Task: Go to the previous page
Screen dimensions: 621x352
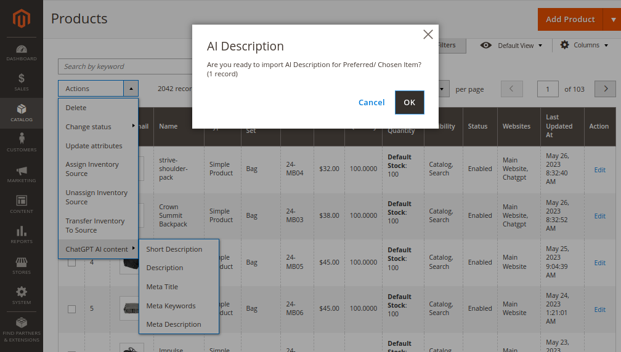Action: coord(512,89)
